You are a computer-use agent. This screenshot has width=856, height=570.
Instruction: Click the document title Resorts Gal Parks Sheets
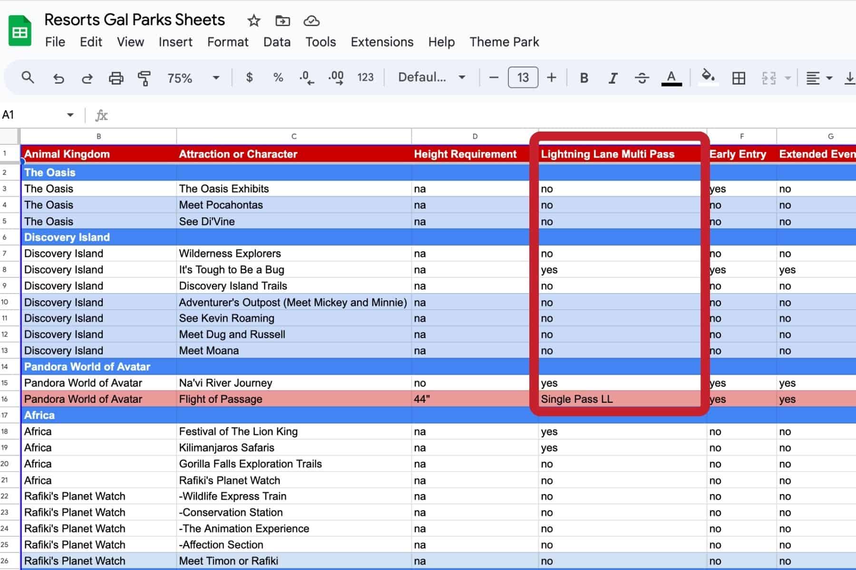coord(135,20)
